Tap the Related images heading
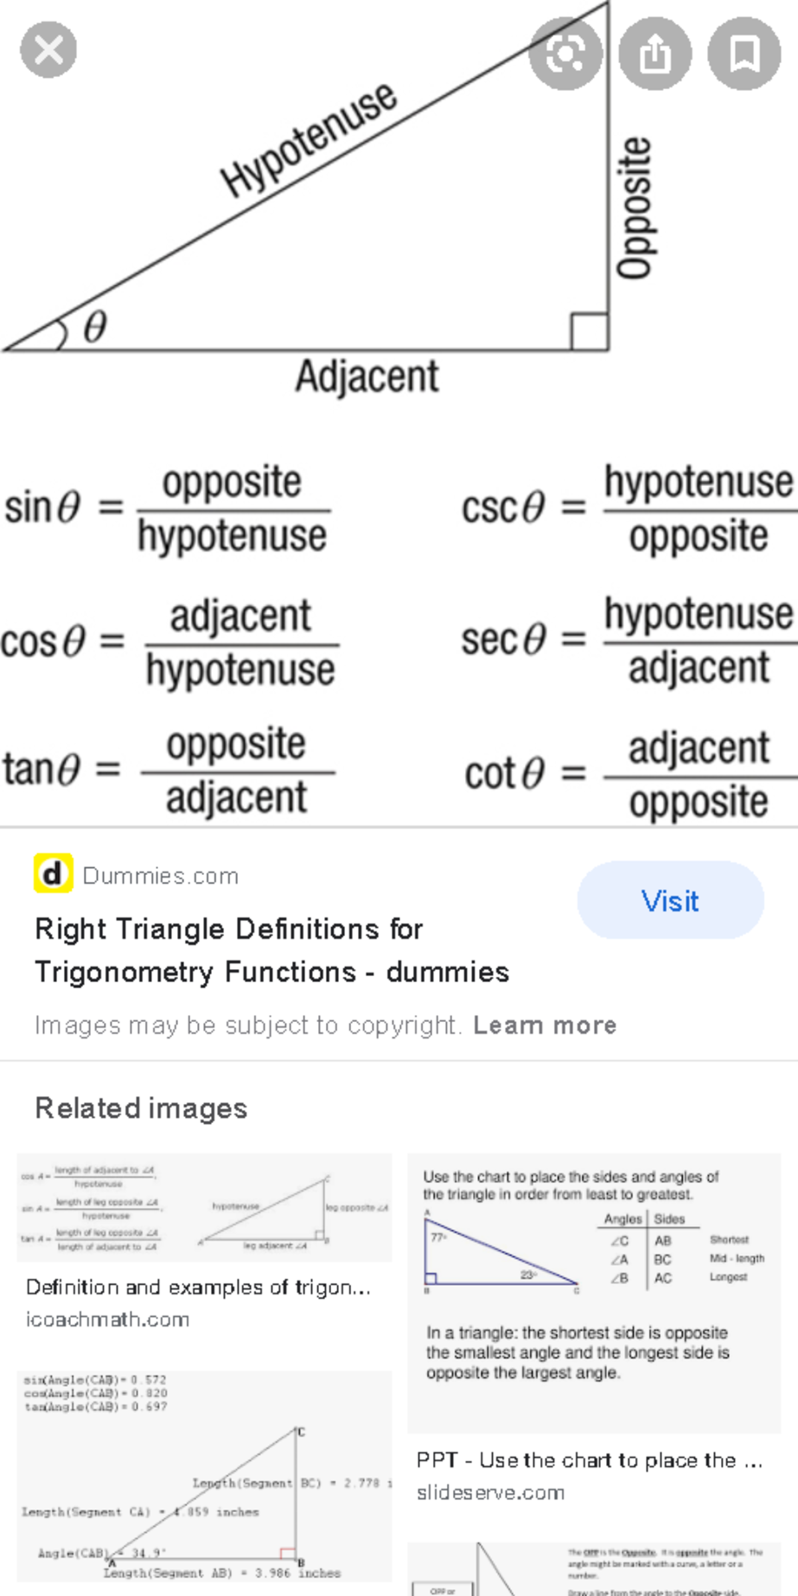Viewport: 798px width, 1596px height. point(140,1108)
